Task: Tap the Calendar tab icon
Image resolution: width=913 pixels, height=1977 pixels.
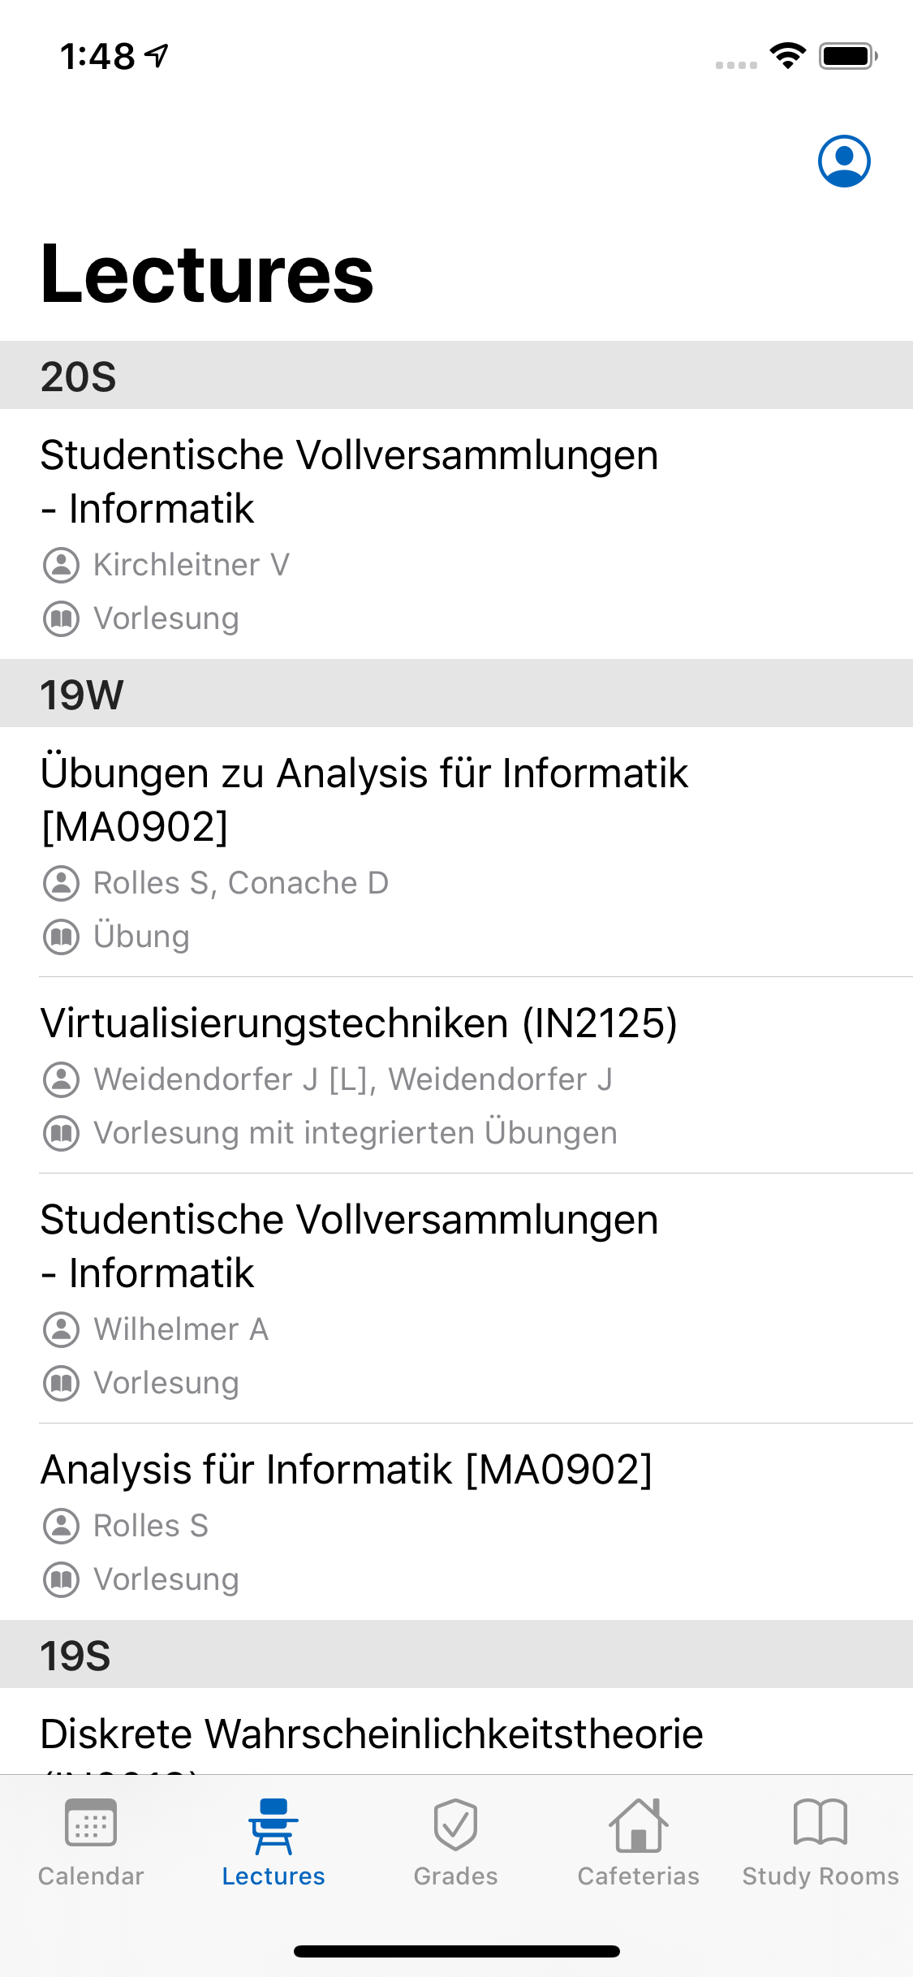Action: (91, 1823)
